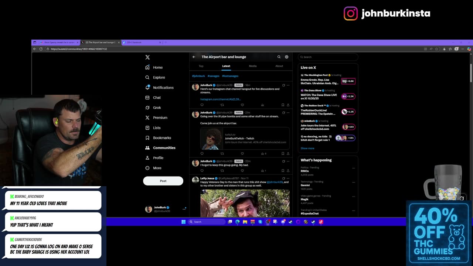Open Communities in the sidebar
This screenshot has height=266, width=473.
tap(160, 148)
